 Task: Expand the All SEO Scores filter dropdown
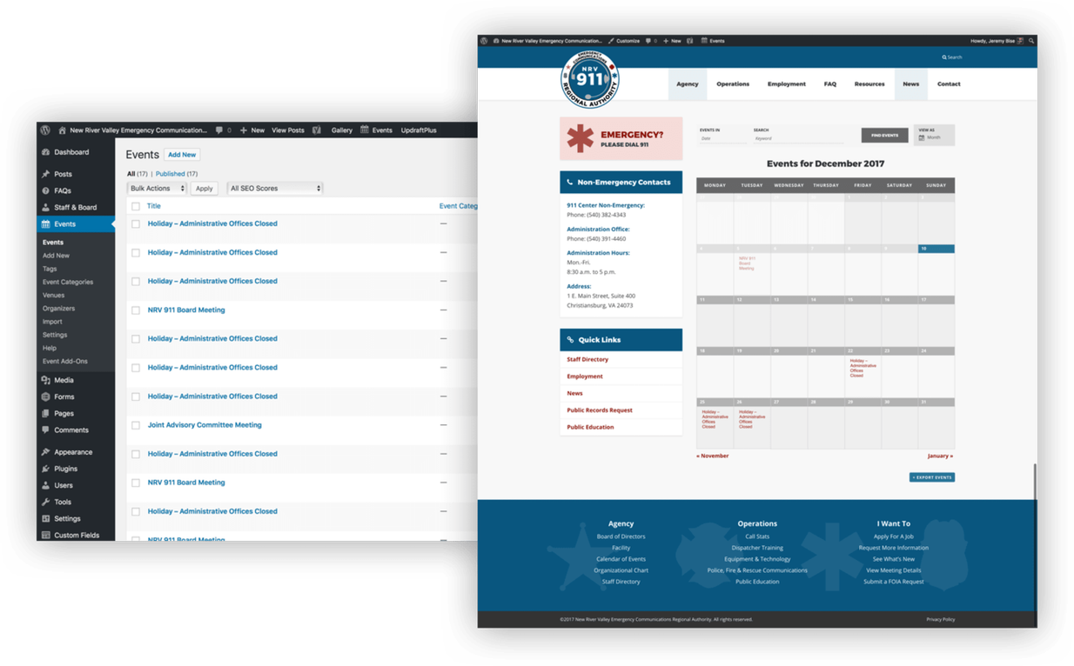tap(275, 188)
